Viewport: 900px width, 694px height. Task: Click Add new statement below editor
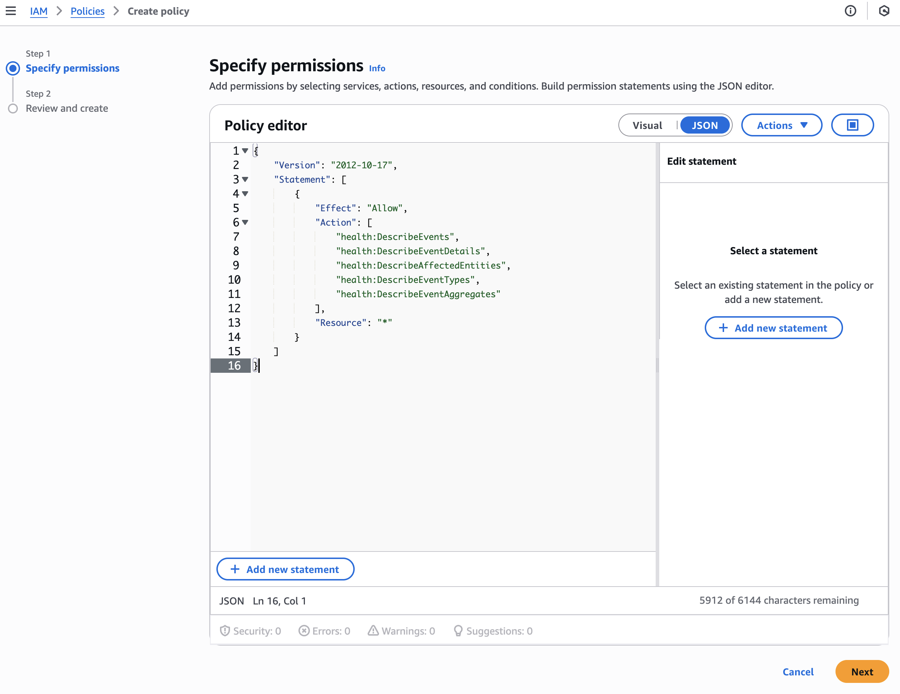pos(285,569)
